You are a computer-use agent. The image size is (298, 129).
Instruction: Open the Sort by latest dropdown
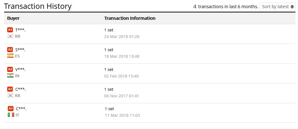(278, 7)
